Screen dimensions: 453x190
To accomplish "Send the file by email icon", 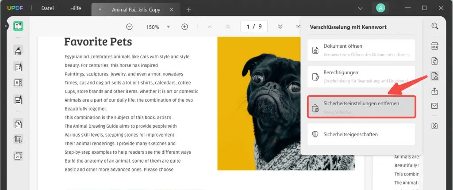I will click(x=434, y=106).
